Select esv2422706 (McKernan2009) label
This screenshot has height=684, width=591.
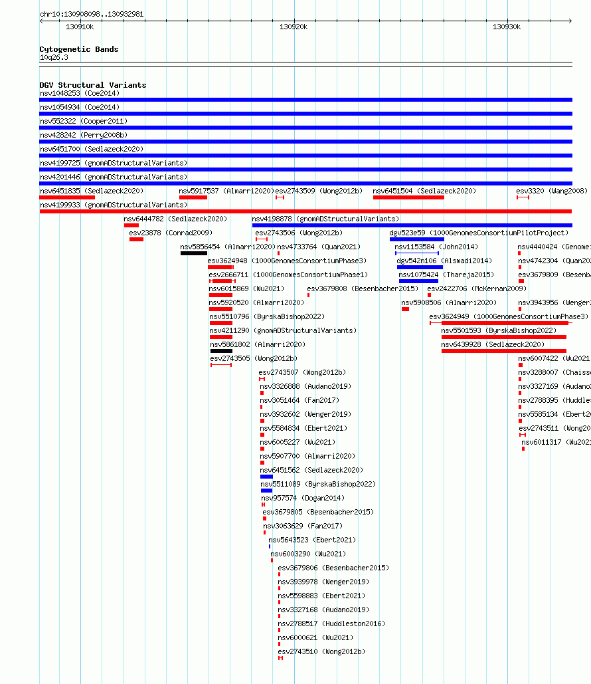(x=477, y=288)
